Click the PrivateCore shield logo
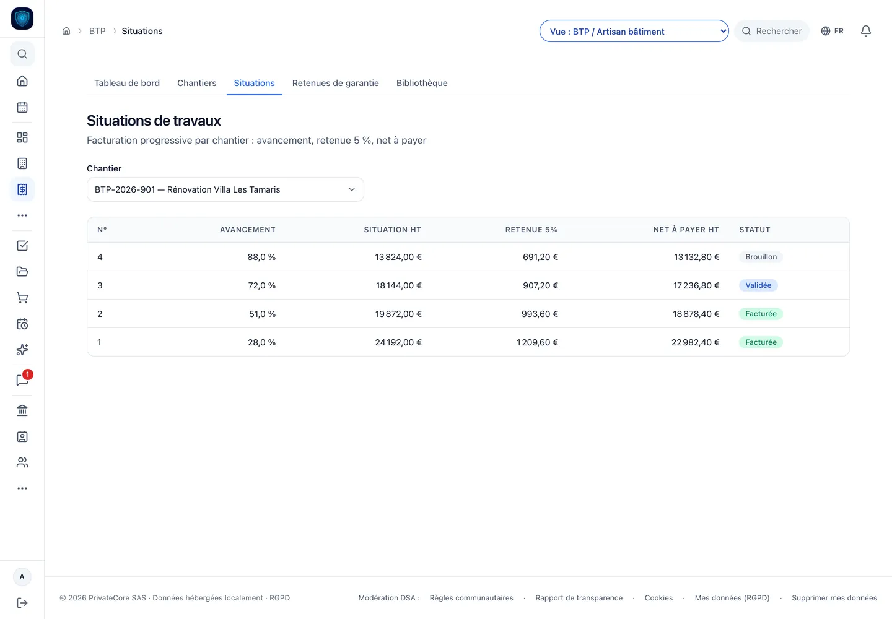892x619 pixels. (22, 19)
